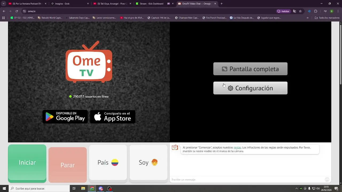342x192 pixels.
Task: Click the Instalar app button
Action: point(283,11)
